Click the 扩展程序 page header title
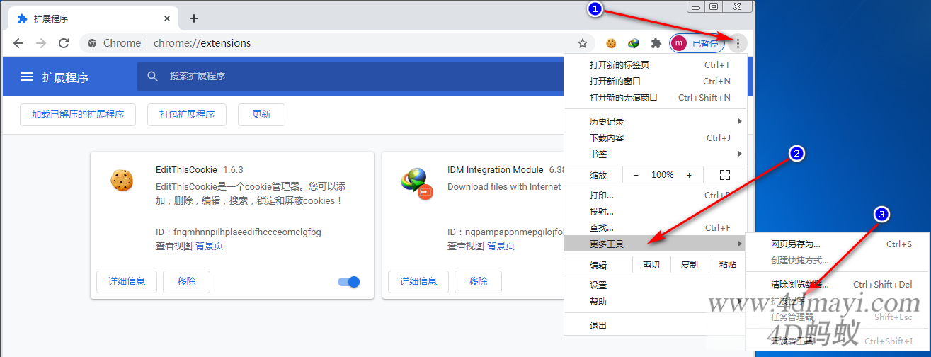This screenshot has height=357, width=931. coord(66,77)
